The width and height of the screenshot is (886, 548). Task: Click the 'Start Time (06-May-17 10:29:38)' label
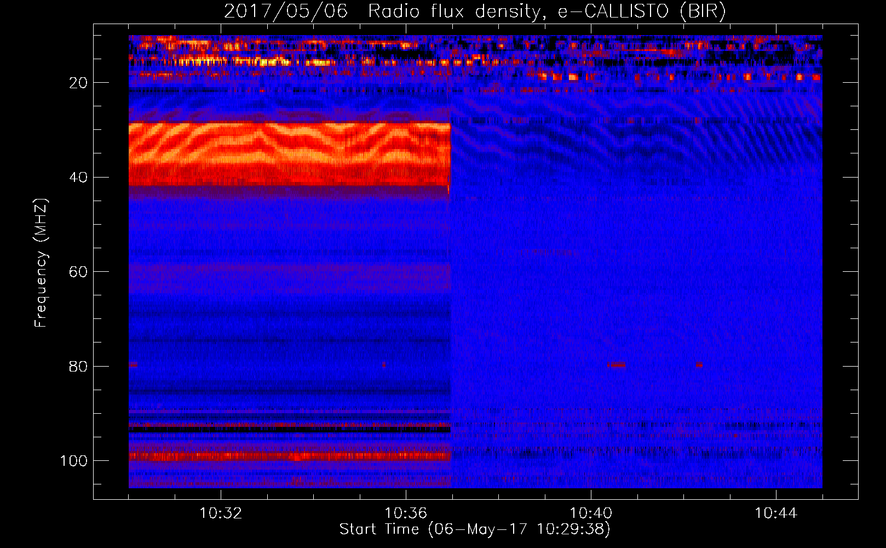tap(475, 529)
